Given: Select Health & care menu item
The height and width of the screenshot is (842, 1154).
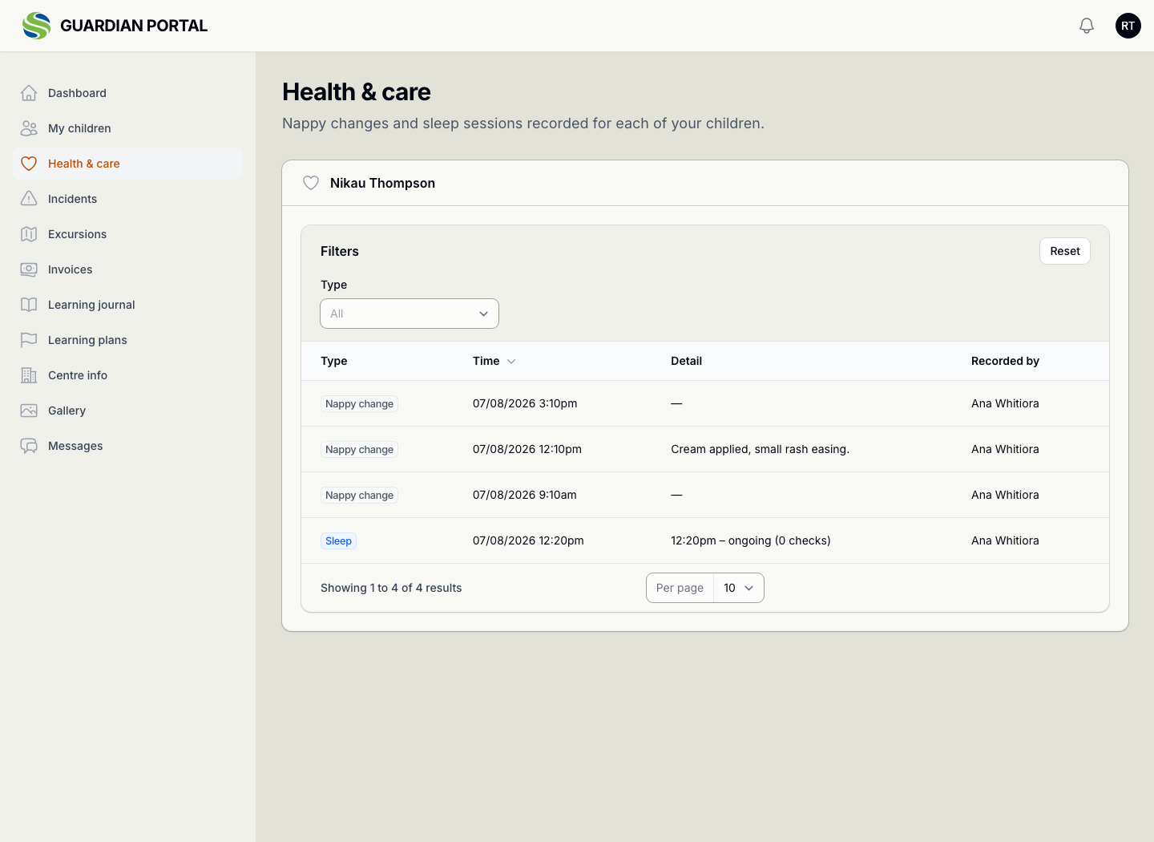Looking at the screenshot, I should (127, 164).
